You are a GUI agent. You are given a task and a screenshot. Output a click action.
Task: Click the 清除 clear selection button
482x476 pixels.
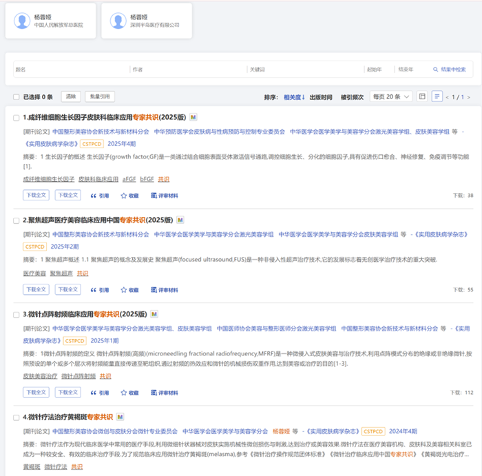pyautogui.click(x=71, y=96)
